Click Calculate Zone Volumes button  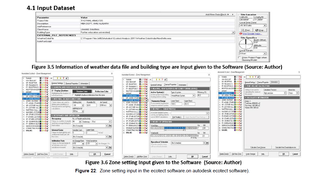tap(258, 147)
